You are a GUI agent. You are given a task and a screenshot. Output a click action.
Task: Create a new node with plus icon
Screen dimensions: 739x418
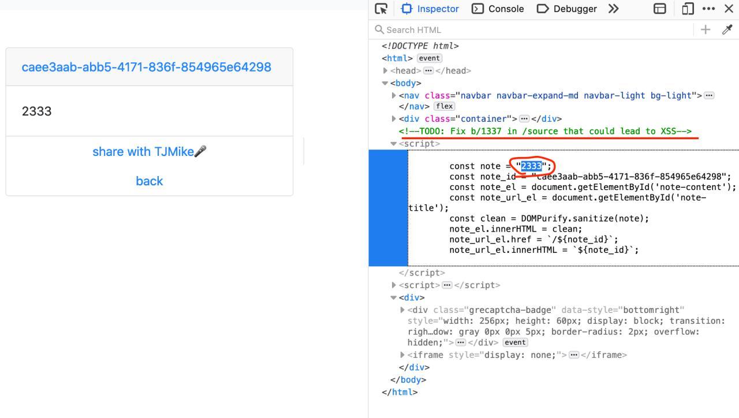[706, 29]
